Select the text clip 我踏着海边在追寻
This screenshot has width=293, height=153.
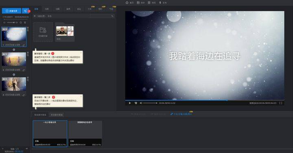[x=85, y=134]
